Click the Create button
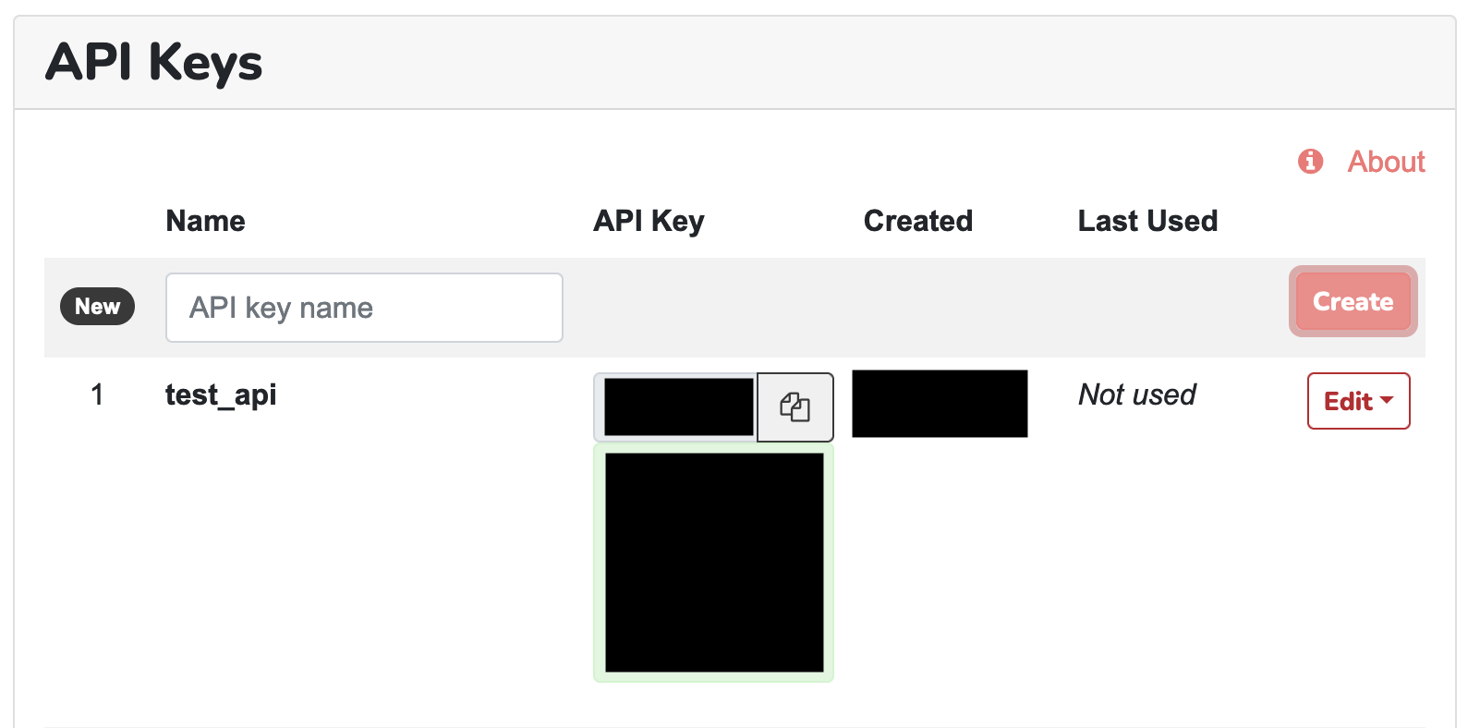Image resolution: width=1480 pixels, height=728 pixels. (x=1353, y=301)
